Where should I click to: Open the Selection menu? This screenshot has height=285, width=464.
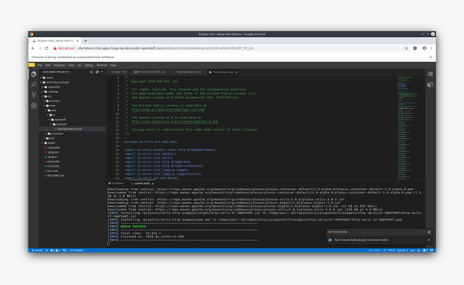pos(59,65)
